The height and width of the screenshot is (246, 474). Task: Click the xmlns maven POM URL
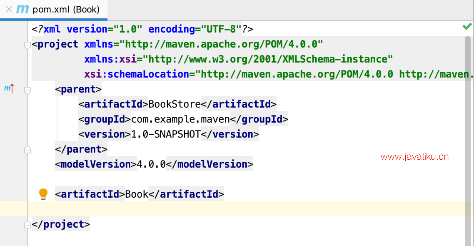tap(221, 44)
